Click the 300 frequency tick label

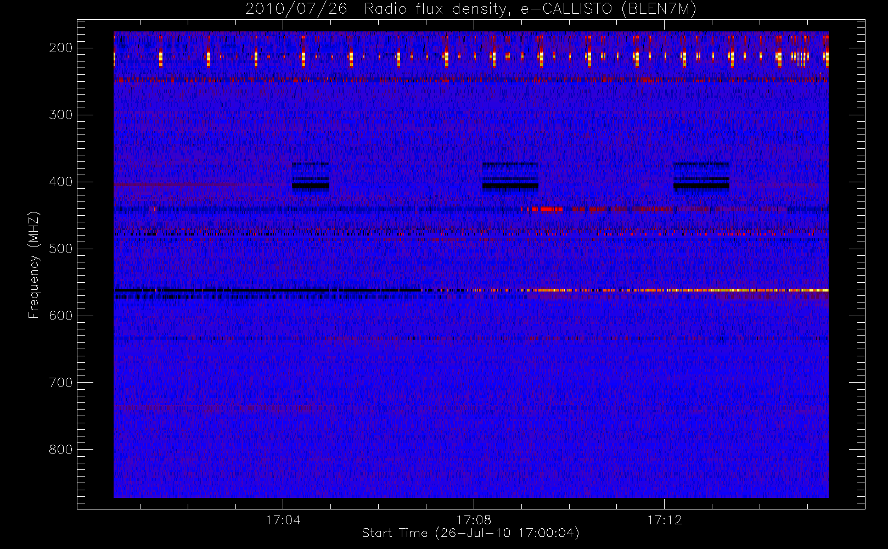[x=61, y=115]
